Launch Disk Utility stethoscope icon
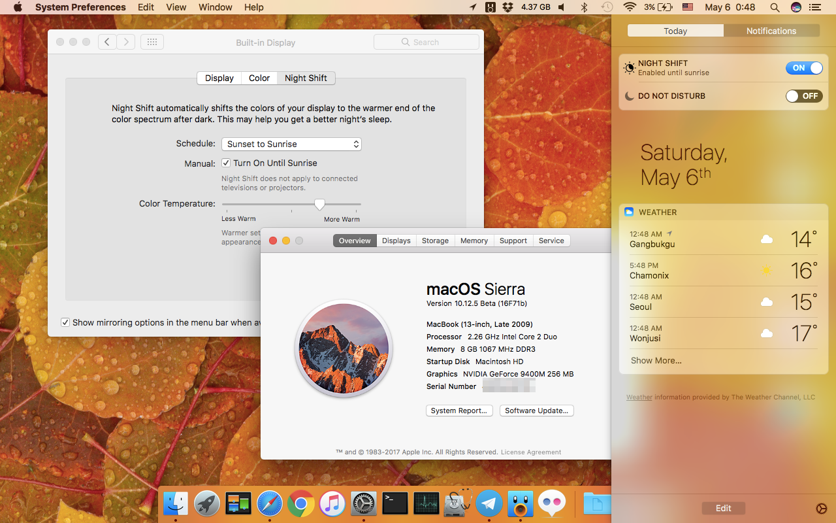This screenshot has width=836, height=523. click(x=458, y=502)
